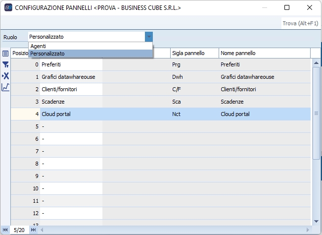Viewport: 322px width, 235px height.
Task: Click horizontal scrollbar left arrow
Action: pos(42,230)
